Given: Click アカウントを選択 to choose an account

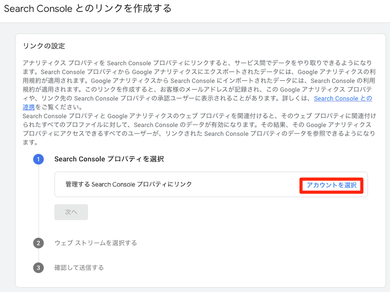Looking at the screenshot, I should tap(331, 185).
